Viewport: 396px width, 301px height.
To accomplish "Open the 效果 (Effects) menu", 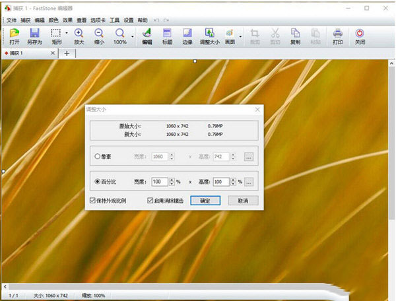I will [67, 20].
